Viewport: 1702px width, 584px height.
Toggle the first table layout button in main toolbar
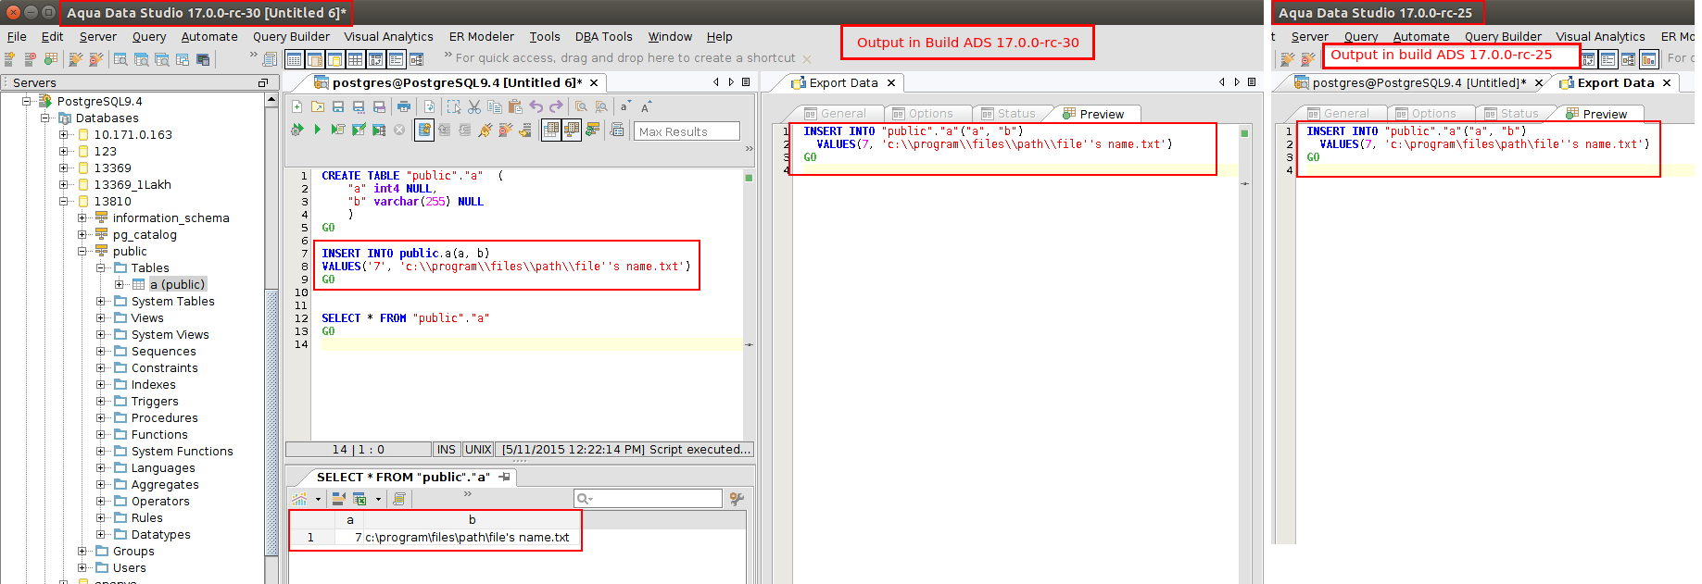(x=294, y=59)
